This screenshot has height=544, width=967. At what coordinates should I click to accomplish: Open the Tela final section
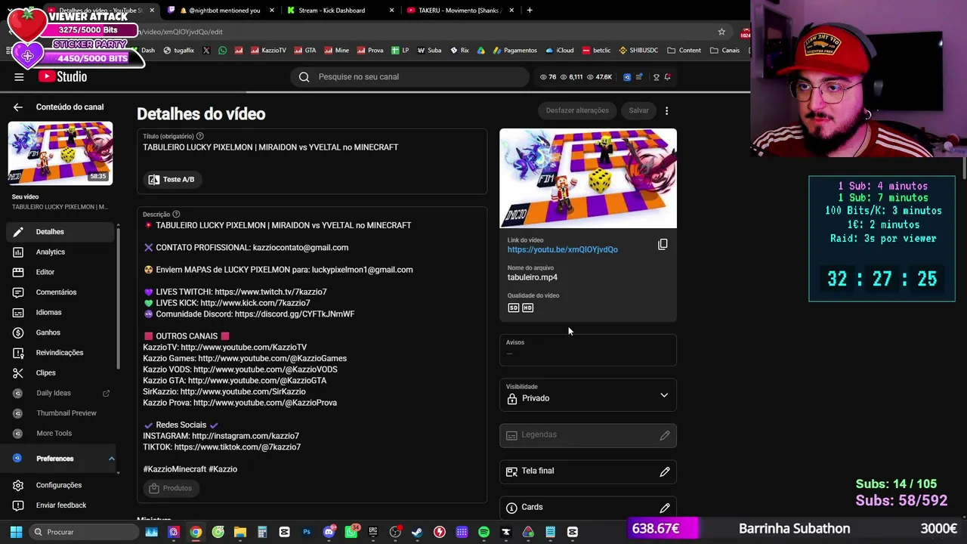pyautogui.click(x=588, y=471)
